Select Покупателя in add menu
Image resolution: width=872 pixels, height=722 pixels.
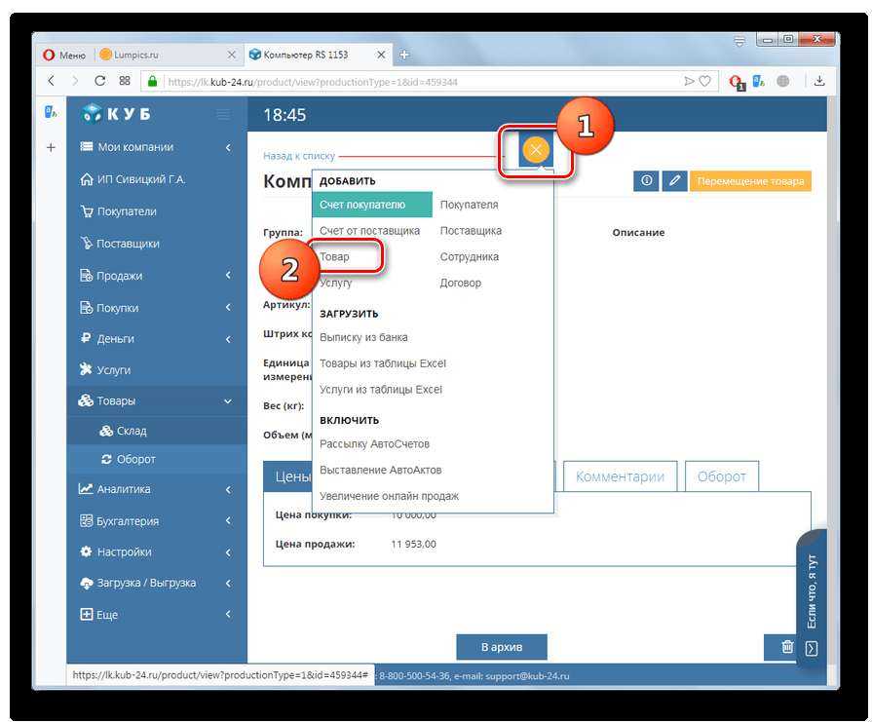point(469,205)
